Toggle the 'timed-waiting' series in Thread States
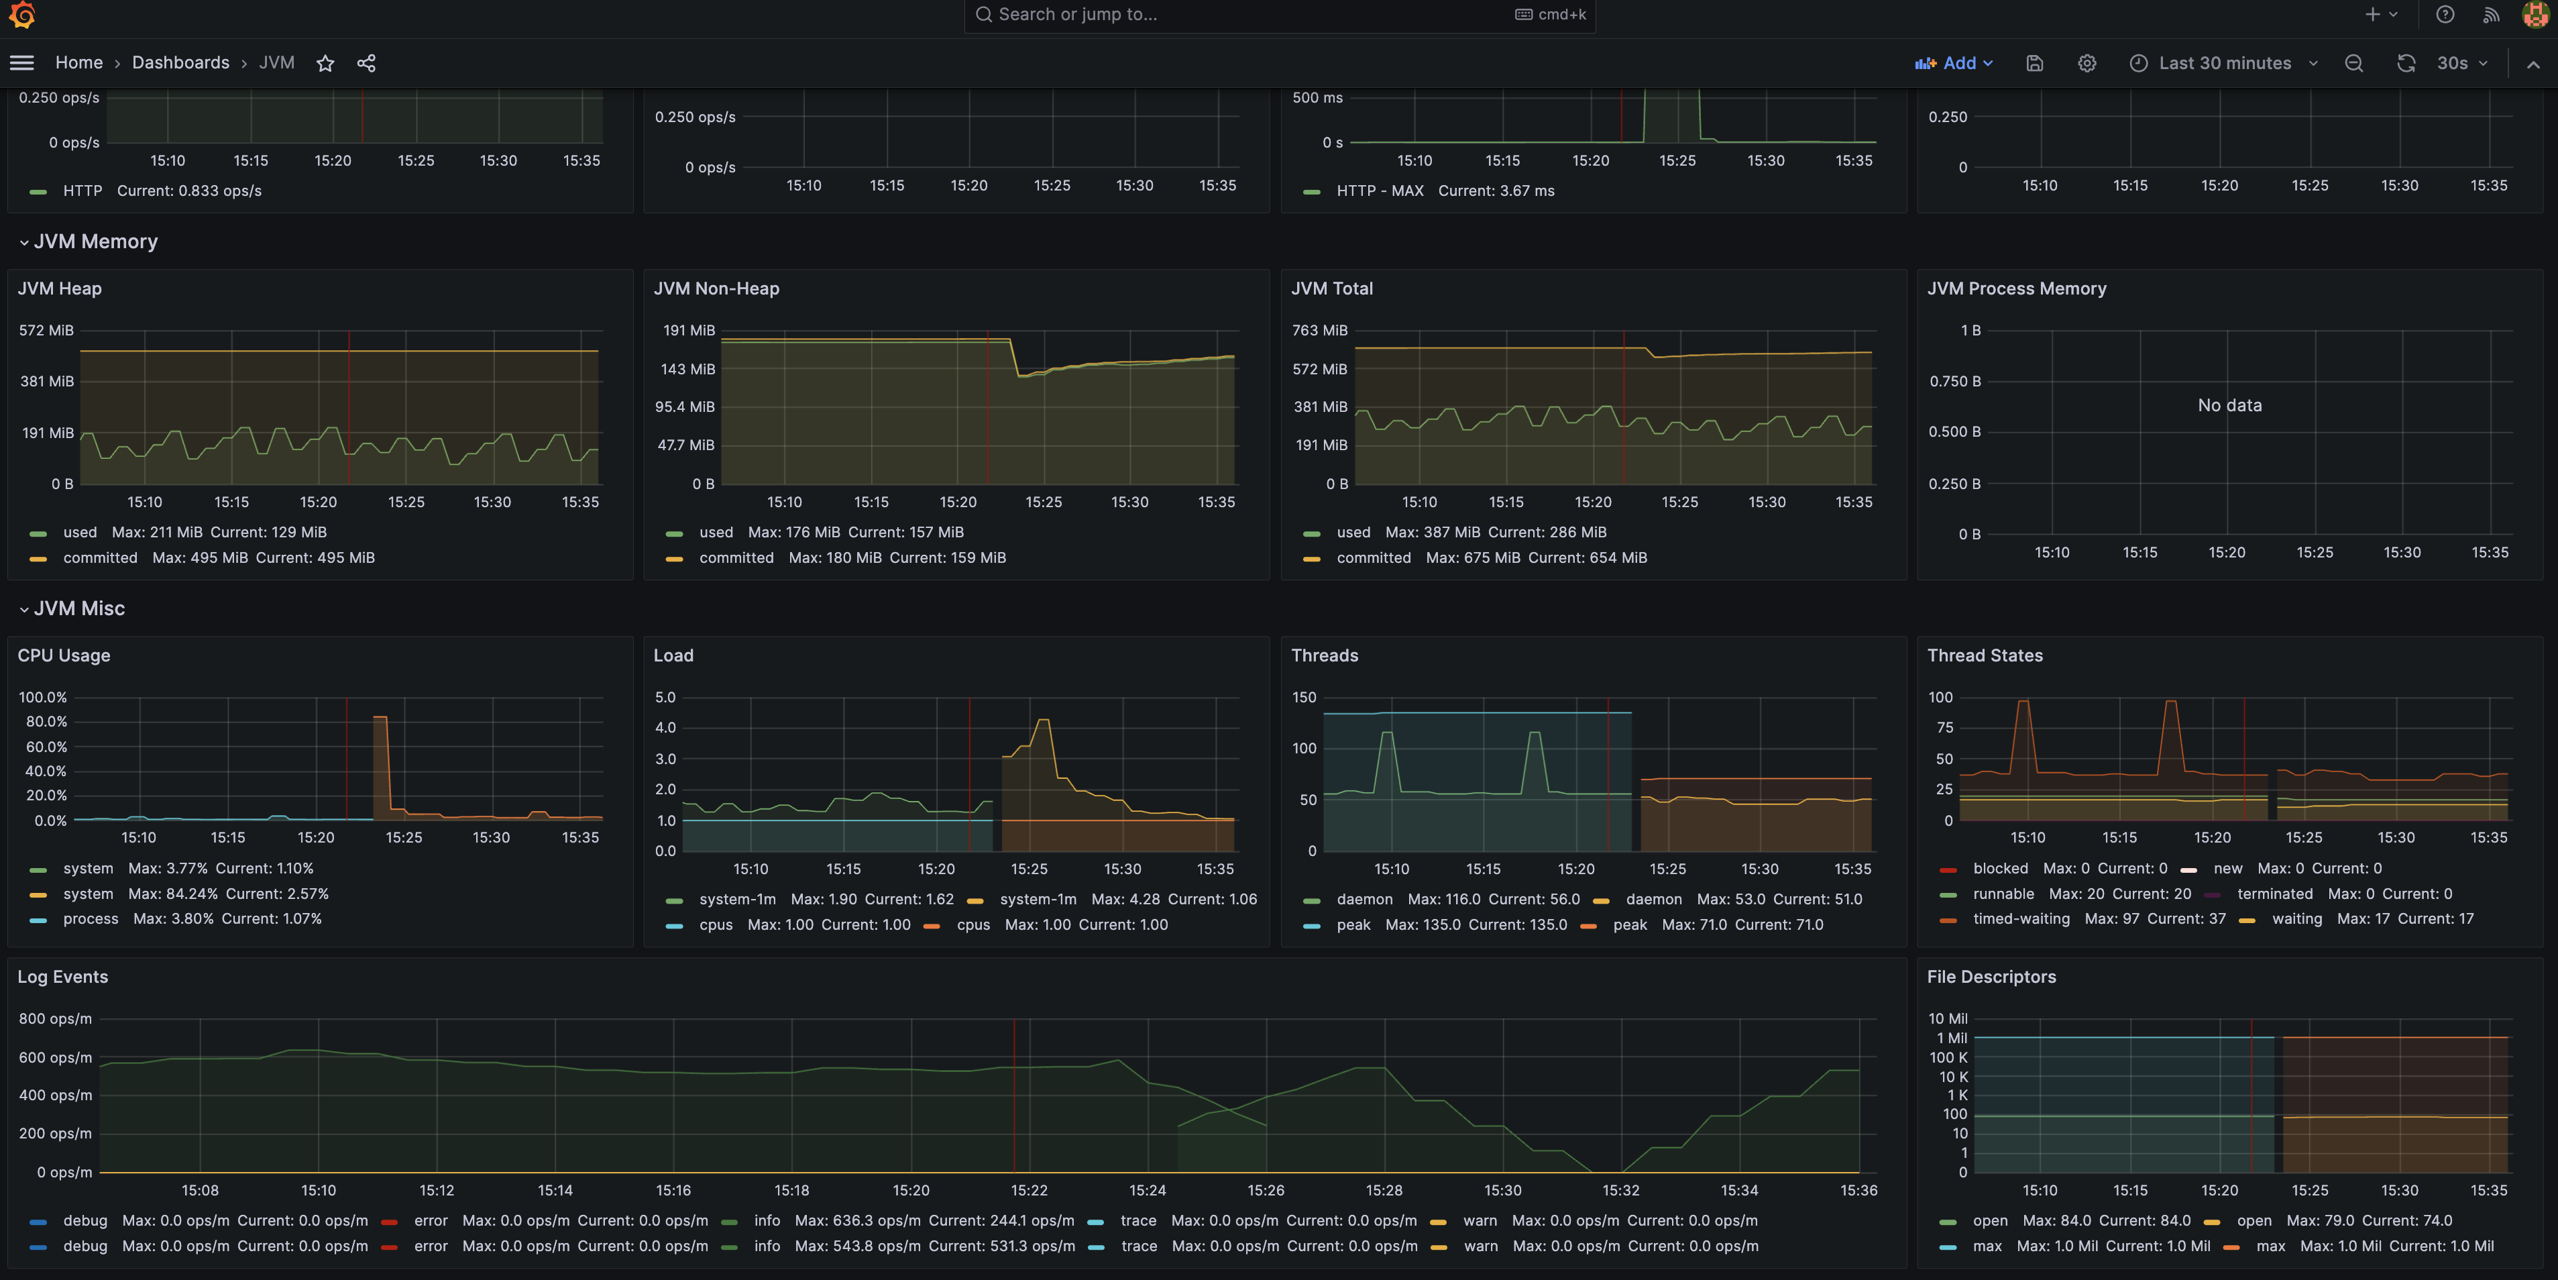 2020,920
